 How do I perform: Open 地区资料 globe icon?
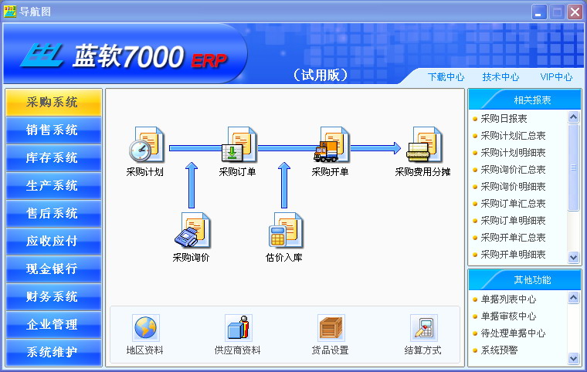(144, 329)
